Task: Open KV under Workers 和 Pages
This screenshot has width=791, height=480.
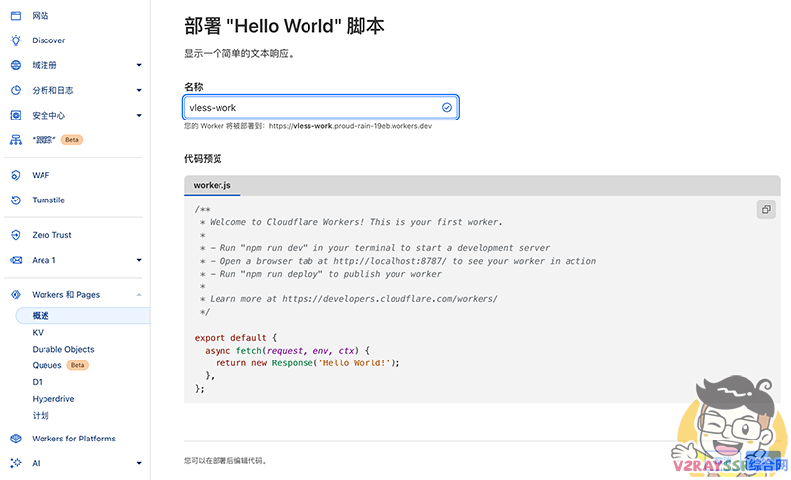Action: point(38,333)
